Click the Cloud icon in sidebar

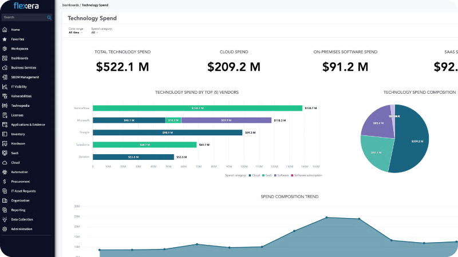(5, 163)
